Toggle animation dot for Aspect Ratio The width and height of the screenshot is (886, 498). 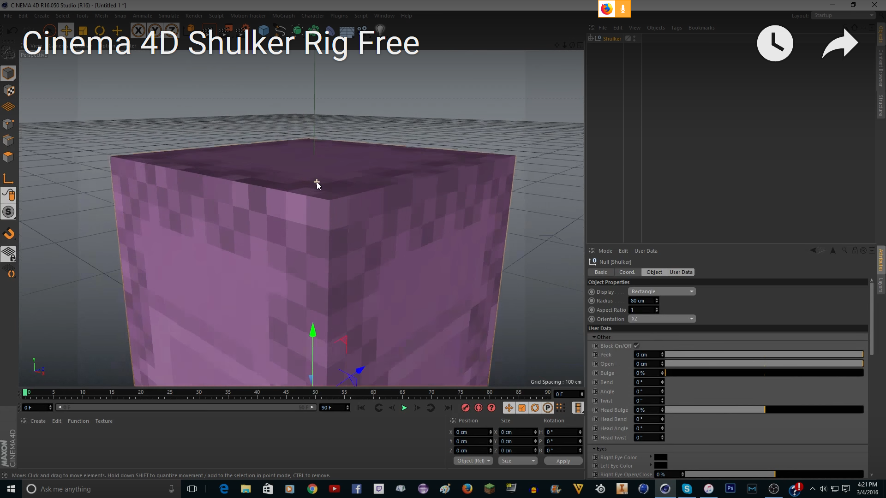click(592, 310)
